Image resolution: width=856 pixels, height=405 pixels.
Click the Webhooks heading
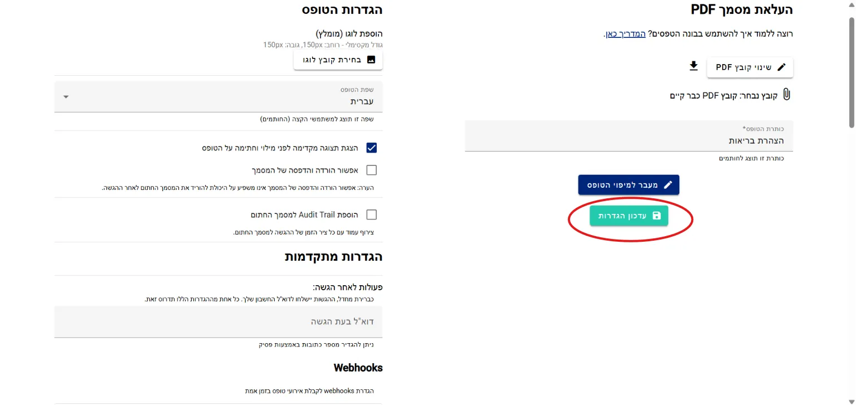[358, 368]
